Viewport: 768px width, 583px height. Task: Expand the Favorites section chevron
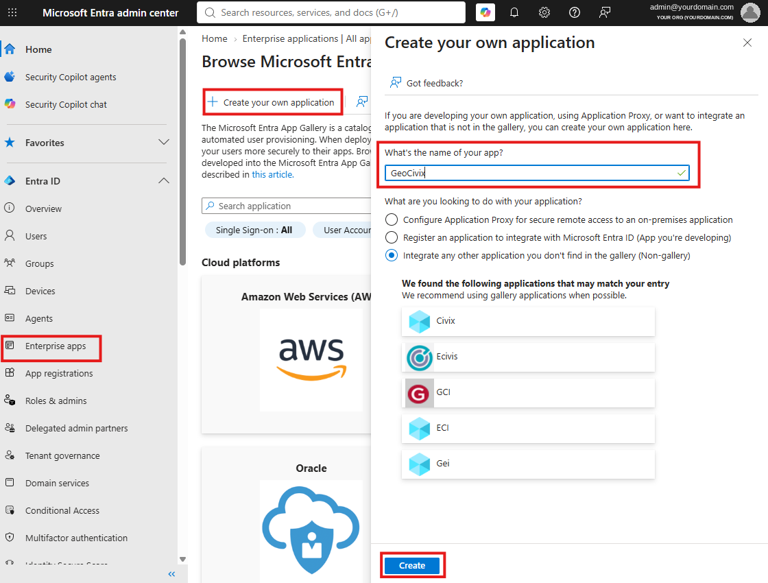click(x=164, y=142)
